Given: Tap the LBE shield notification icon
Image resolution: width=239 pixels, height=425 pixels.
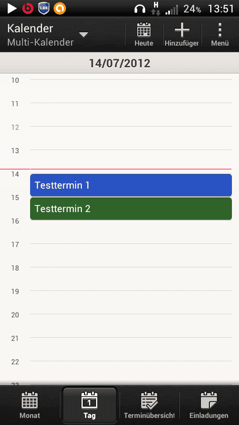Looking at the screenshot, I should 44,9.
